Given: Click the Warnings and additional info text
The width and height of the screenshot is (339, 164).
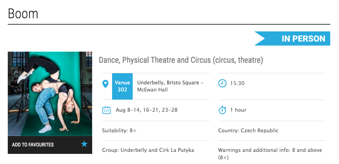Looking at the screenshot, I should coord(270,150).
